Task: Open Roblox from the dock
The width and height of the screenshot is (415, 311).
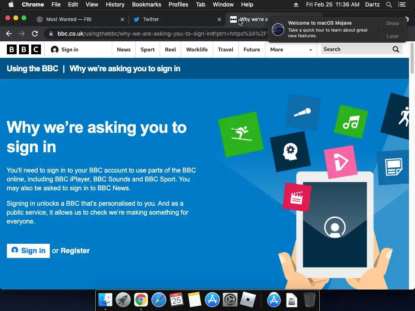Action: point(248,300)
